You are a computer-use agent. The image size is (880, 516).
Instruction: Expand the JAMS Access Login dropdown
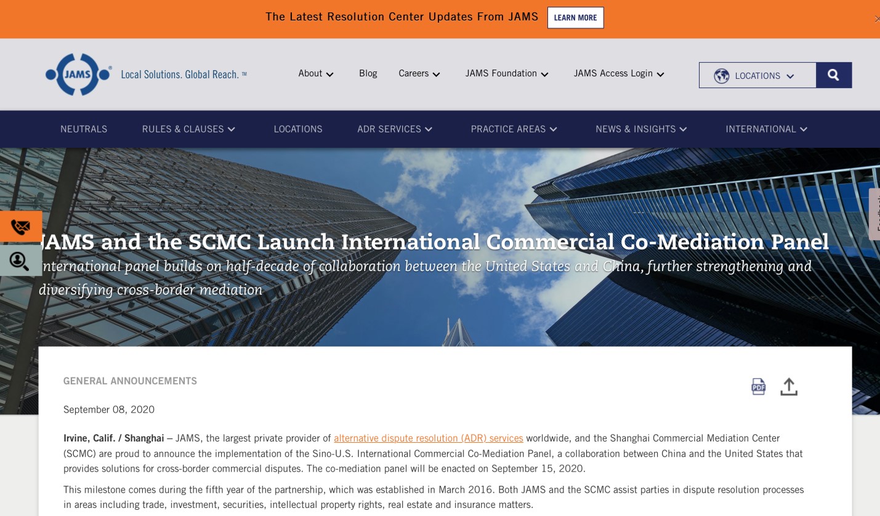click(619, 74)
